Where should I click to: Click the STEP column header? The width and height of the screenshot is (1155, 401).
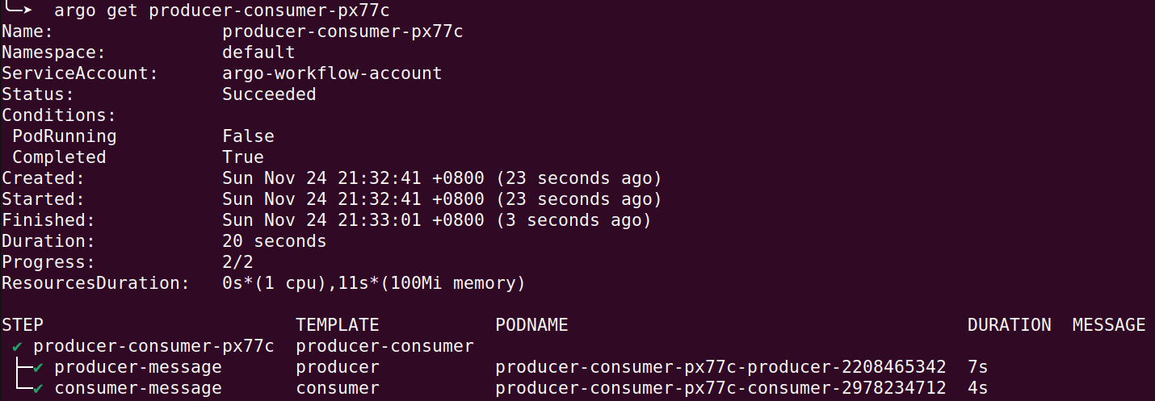23,325
